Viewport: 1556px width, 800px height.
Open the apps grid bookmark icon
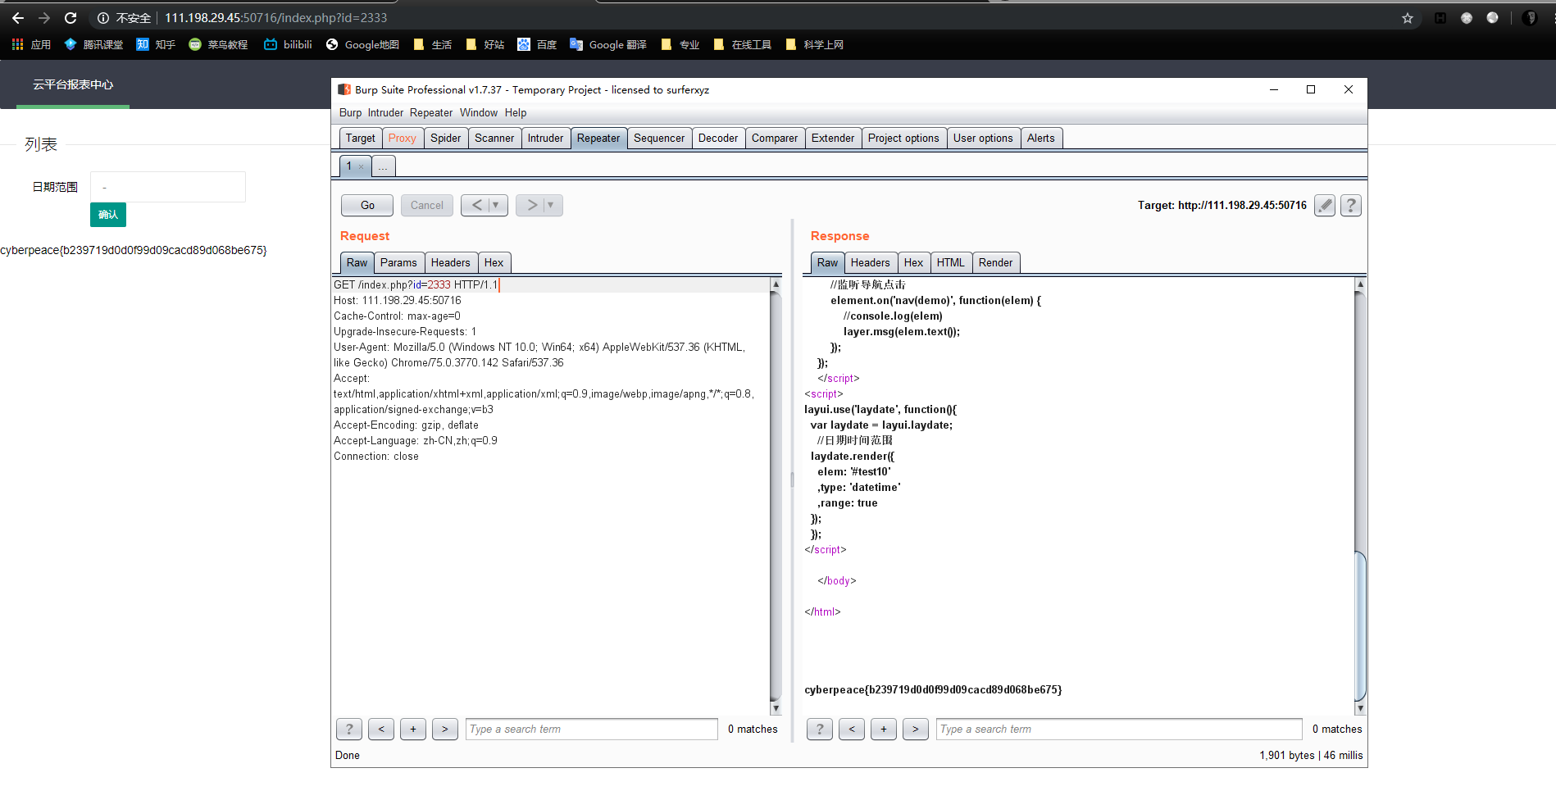(18, 44)
